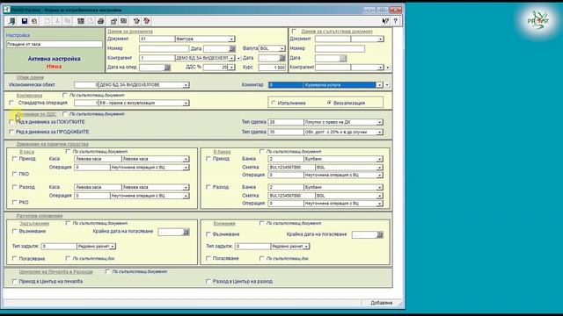Open Тип сделка dropdown for Покупки row
The height and width of the screenshot is (316, 563).
(x=379, y=123)
